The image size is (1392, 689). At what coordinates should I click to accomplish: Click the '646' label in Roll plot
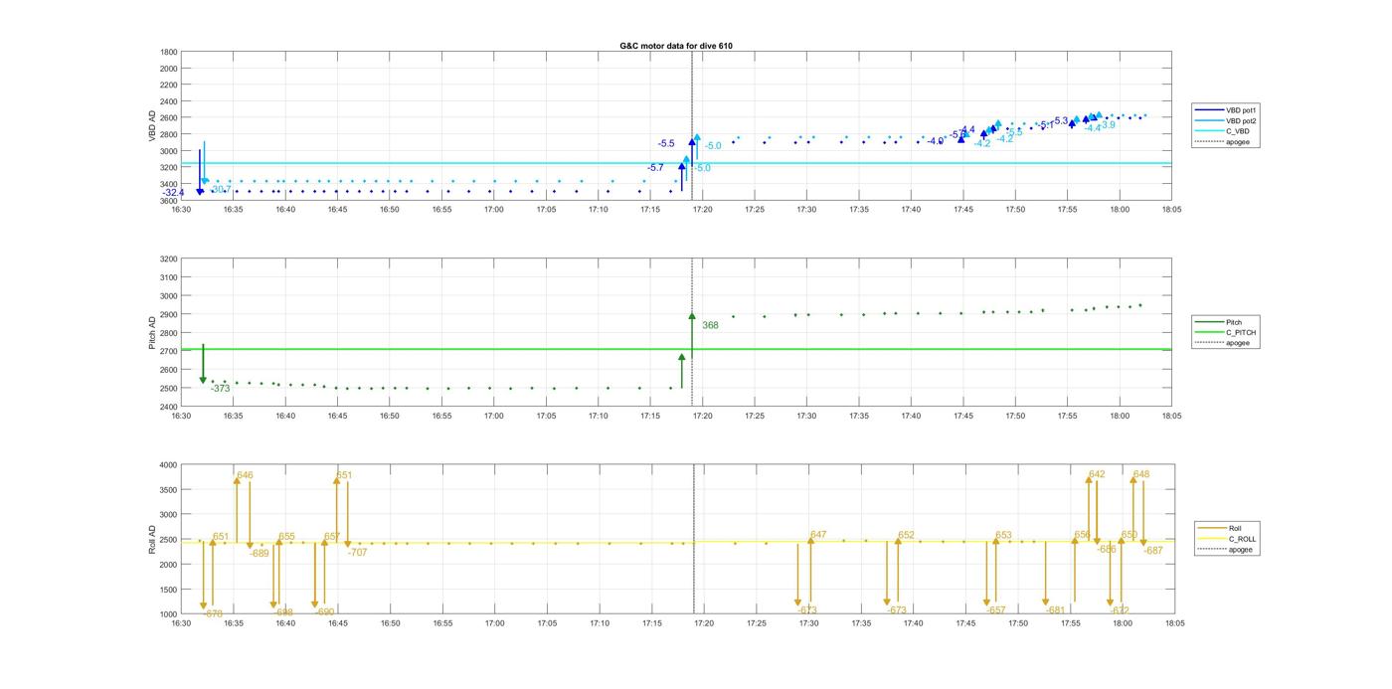[245, 475]
